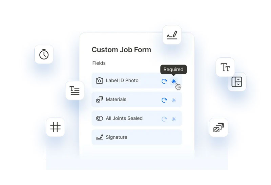Select the paragraph text field icon tile
This screenshot has width=271, height=185.
point(75,90)
